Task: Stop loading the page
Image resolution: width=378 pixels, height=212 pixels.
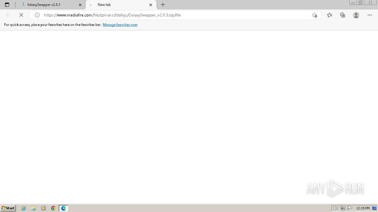Action: (21, 15)
